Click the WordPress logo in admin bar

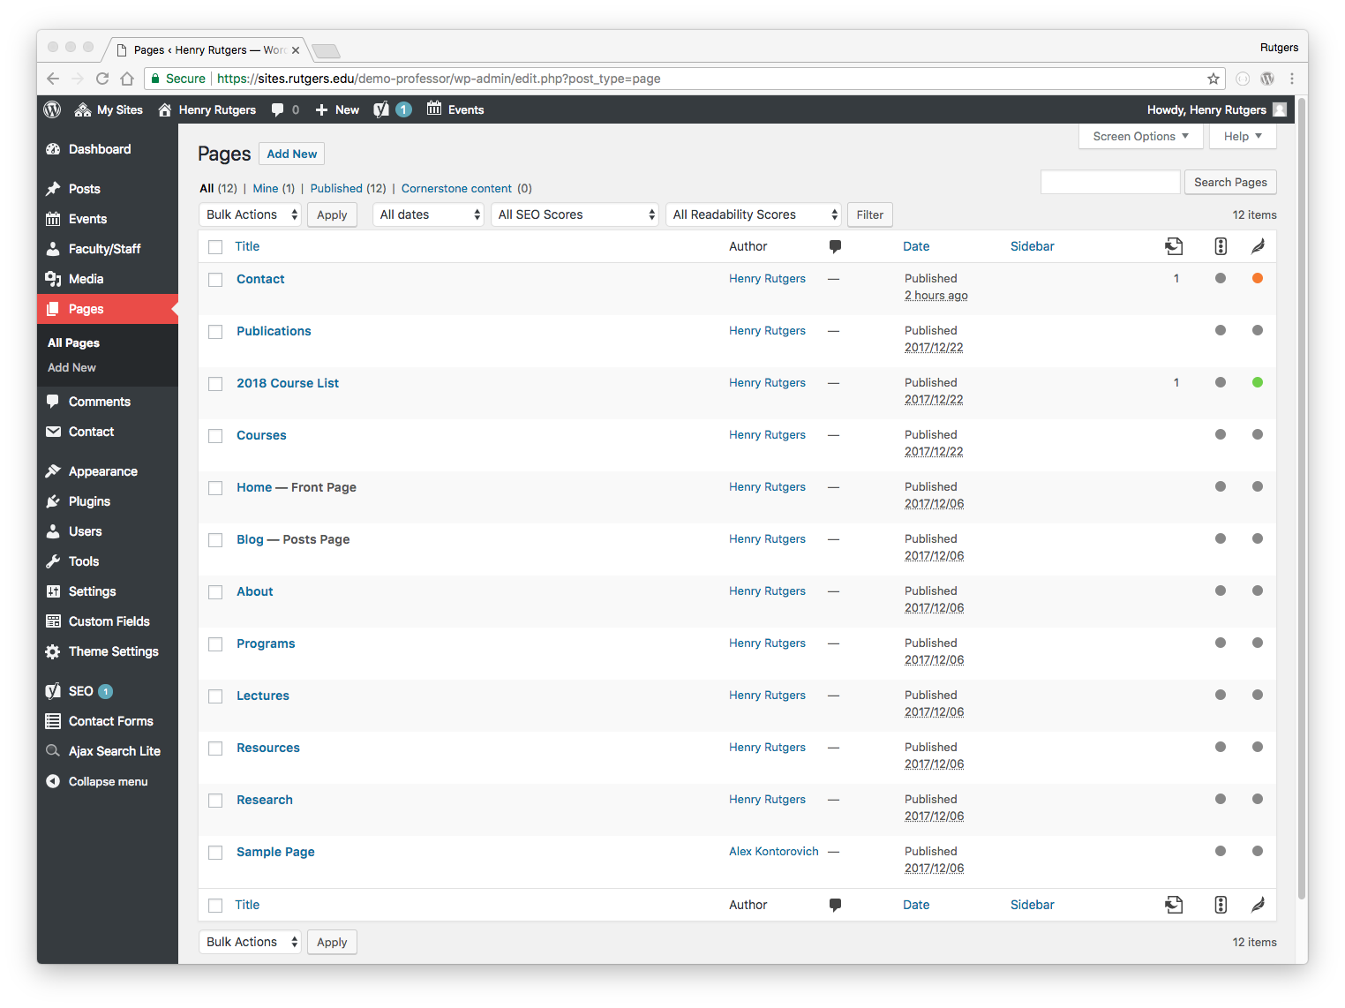pyautogui.click(x=52, y=109)
